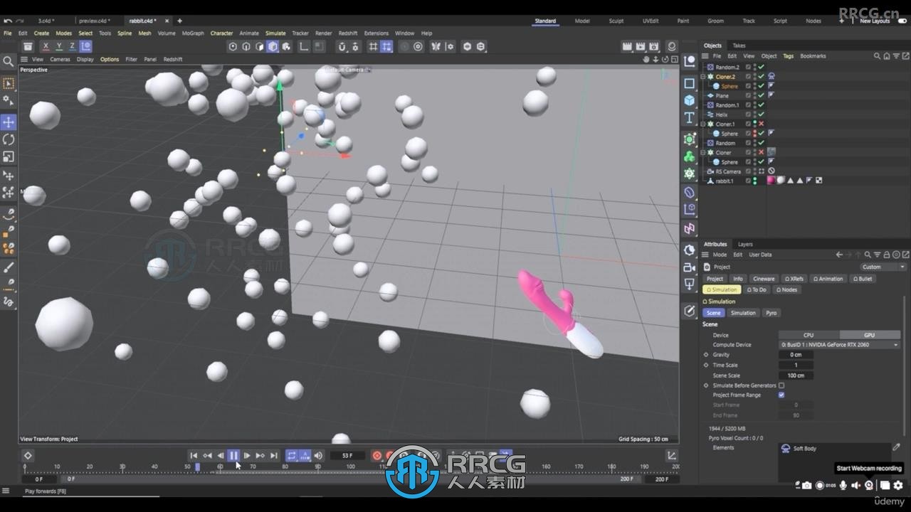This screenshot has height=512, width=911.
Task: Toggle Cloner.1 visibility dots
Action: click(754, 124)
